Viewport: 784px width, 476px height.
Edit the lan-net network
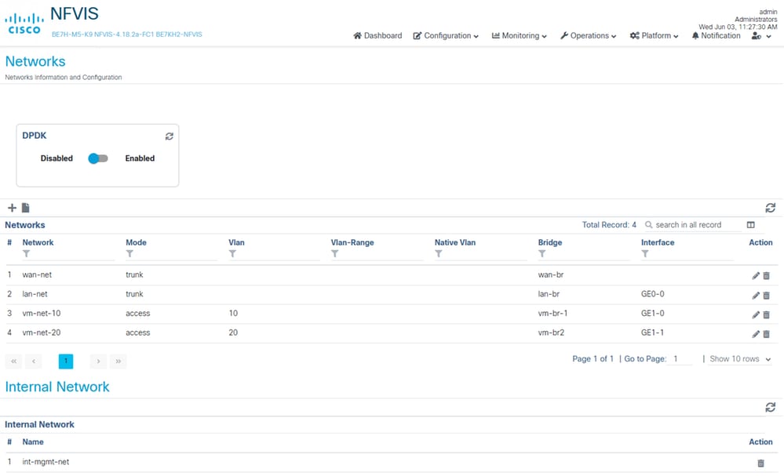(756, 295)
